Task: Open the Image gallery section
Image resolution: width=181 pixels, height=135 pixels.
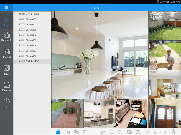Action: (6, 70)
